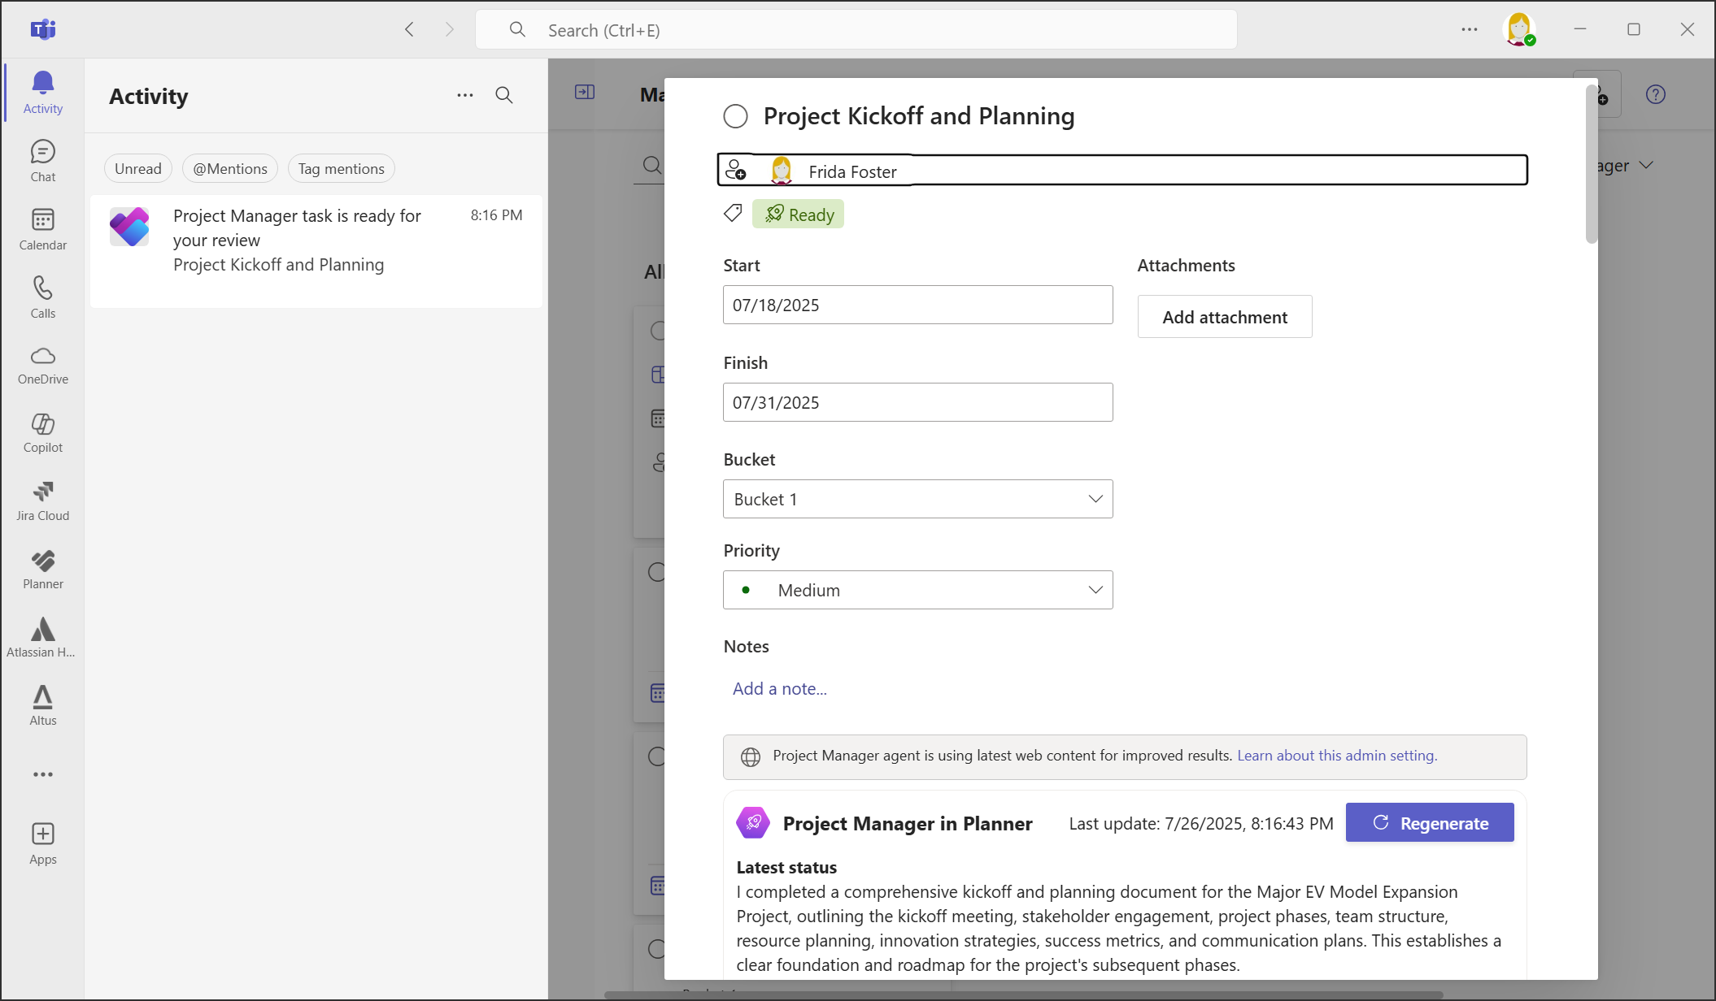Image resolution: width=1716 pixels, height=1001 pixels.
Task: Filter activity by @Mentions
Action: coord(230,168)
